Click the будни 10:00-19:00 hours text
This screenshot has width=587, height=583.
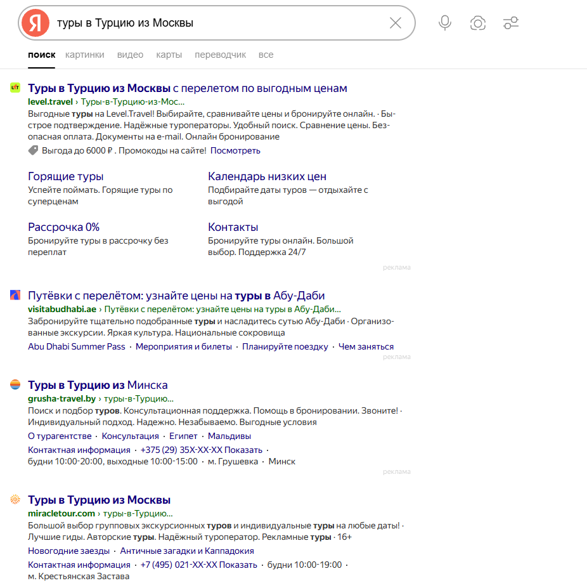pyautogui.click(x=304, y=565)
